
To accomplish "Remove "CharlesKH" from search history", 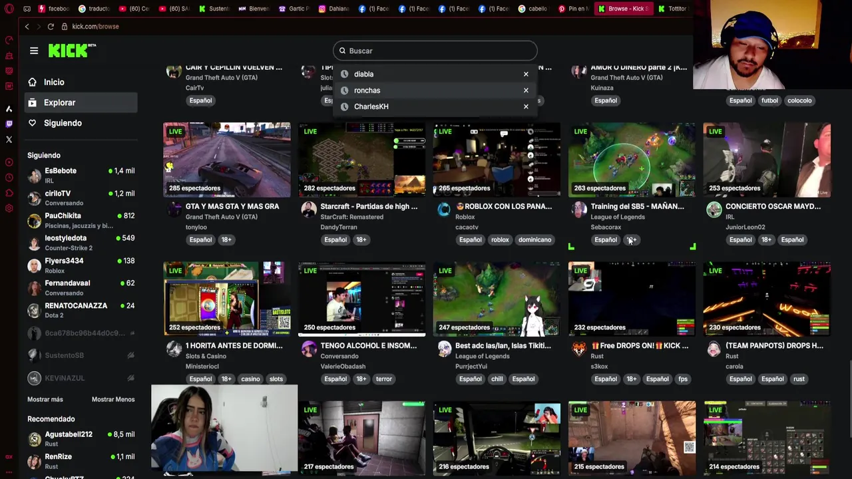I will coord(526,106).
